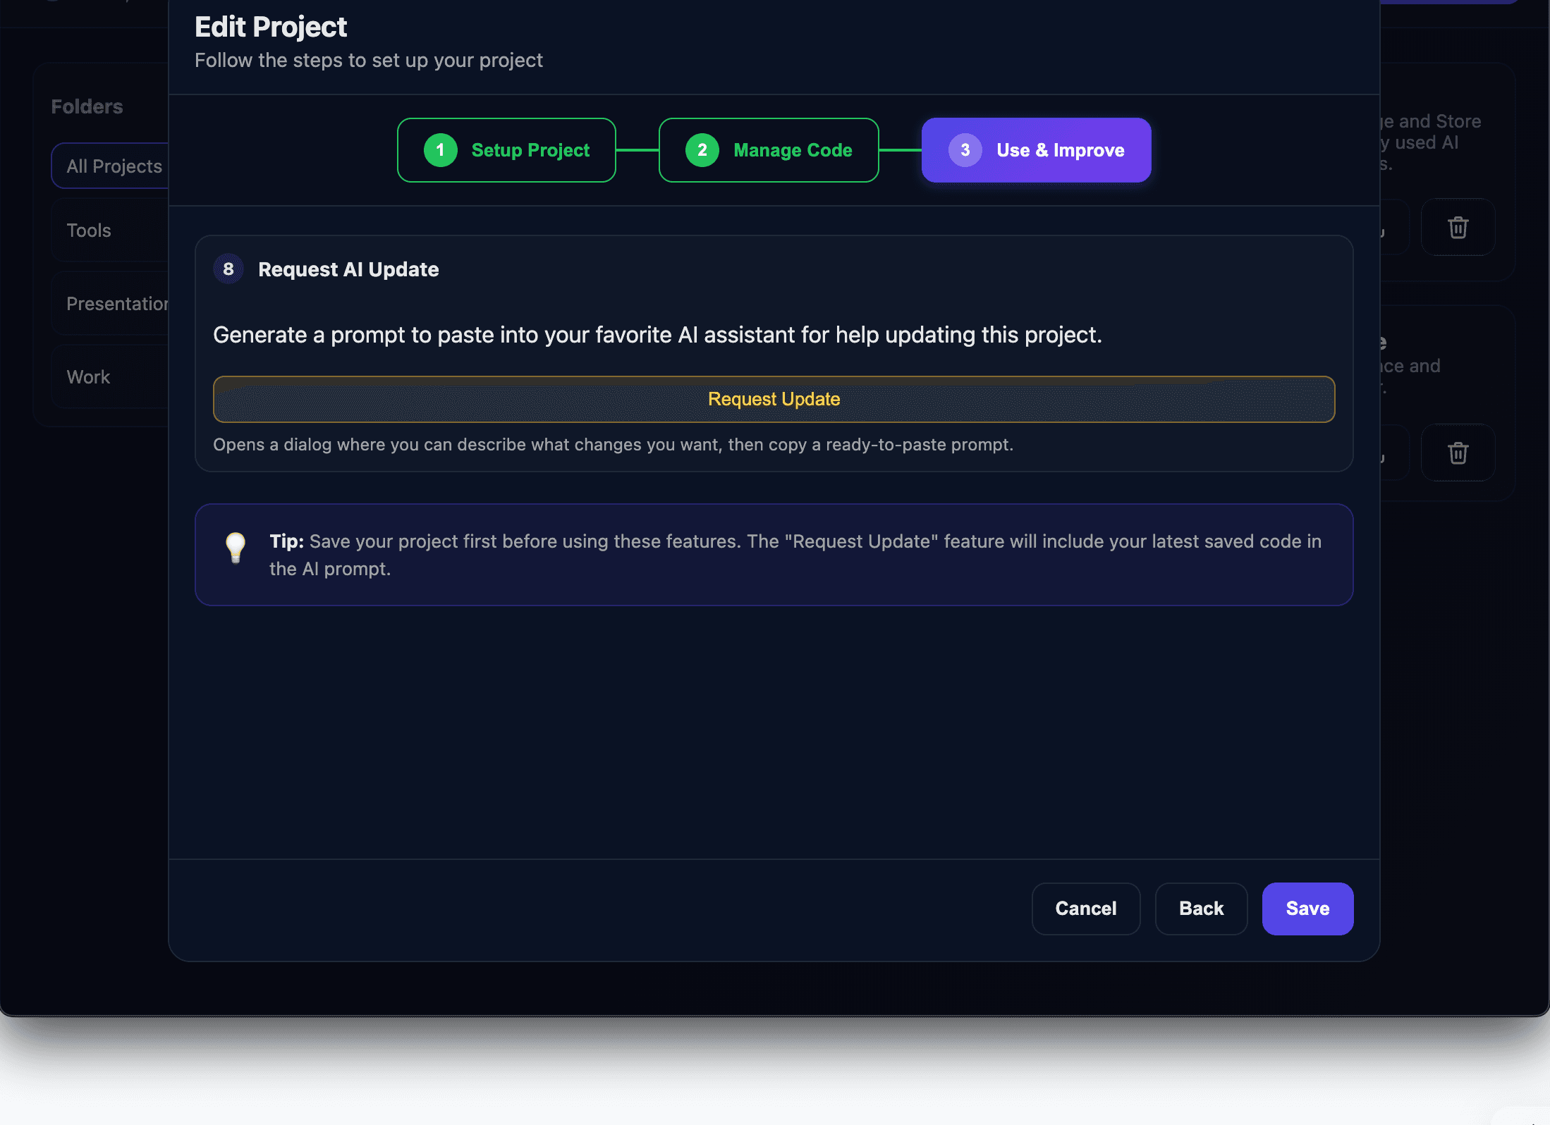Screen dimensions: 1550x1125
Task: Open the Tools folder
Action: [x=89, y=230]
